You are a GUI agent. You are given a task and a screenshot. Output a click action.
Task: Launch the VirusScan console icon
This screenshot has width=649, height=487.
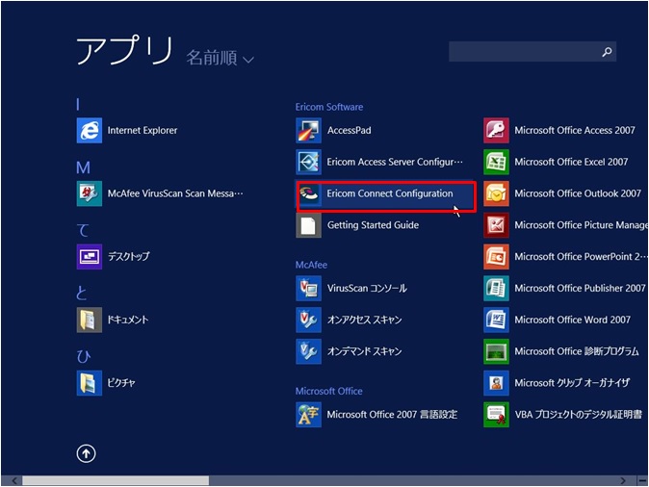[x=308, y=288]
